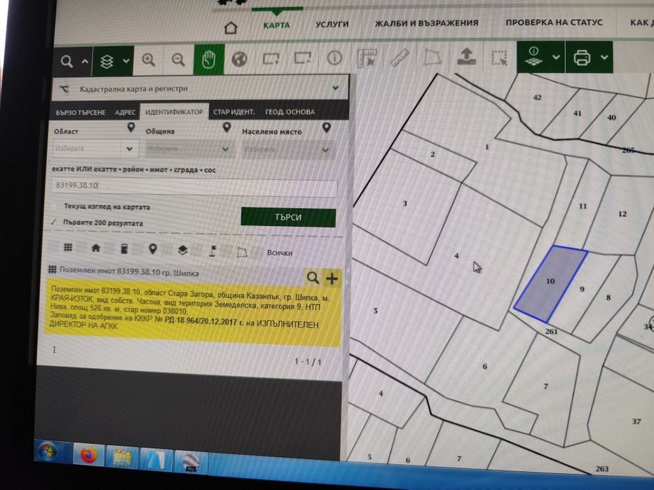Switch to СТАР ИДЕНТ. tab

233,112
